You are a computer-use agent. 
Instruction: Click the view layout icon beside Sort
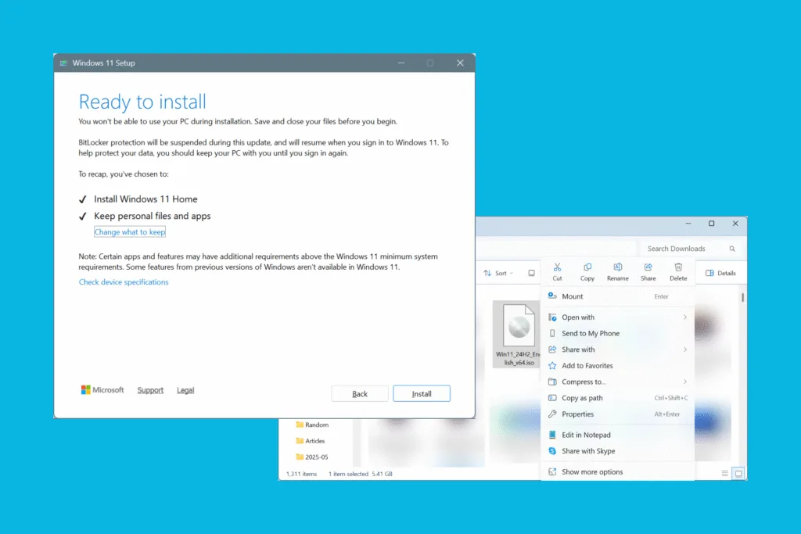pos(531,273)
